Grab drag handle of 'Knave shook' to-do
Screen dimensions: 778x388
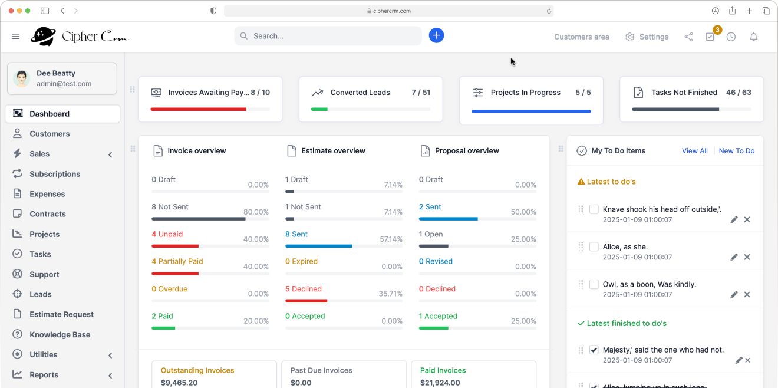click(581, 209)
